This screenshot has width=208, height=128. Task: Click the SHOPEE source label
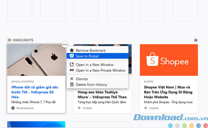pyautogui.click(x=148, y=82)
